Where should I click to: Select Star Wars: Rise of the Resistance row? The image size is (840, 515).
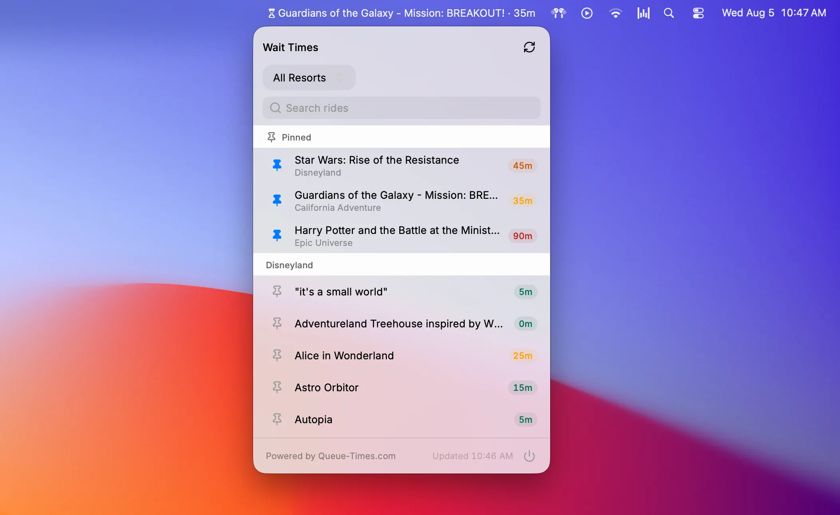pyautogui.click(x=401, y=165)
